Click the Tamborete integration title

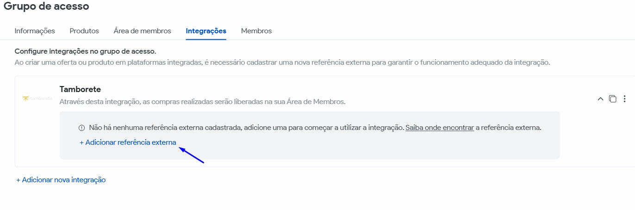[x=80, y=89]
